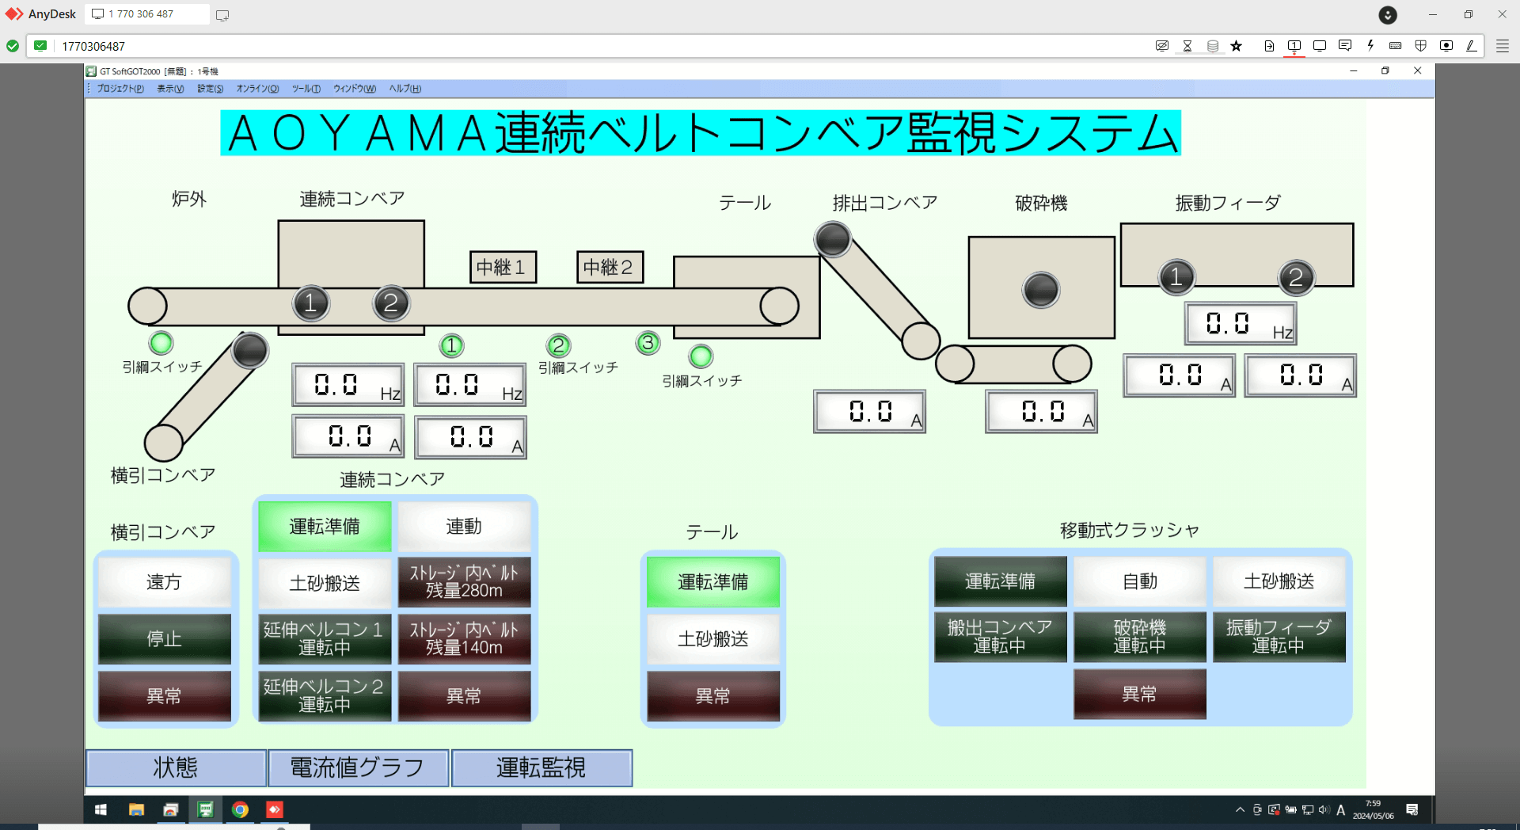The image size is (1520, 830).
Task: Open the AnyDesk actions lightning icon
Action: point(1370,45)
